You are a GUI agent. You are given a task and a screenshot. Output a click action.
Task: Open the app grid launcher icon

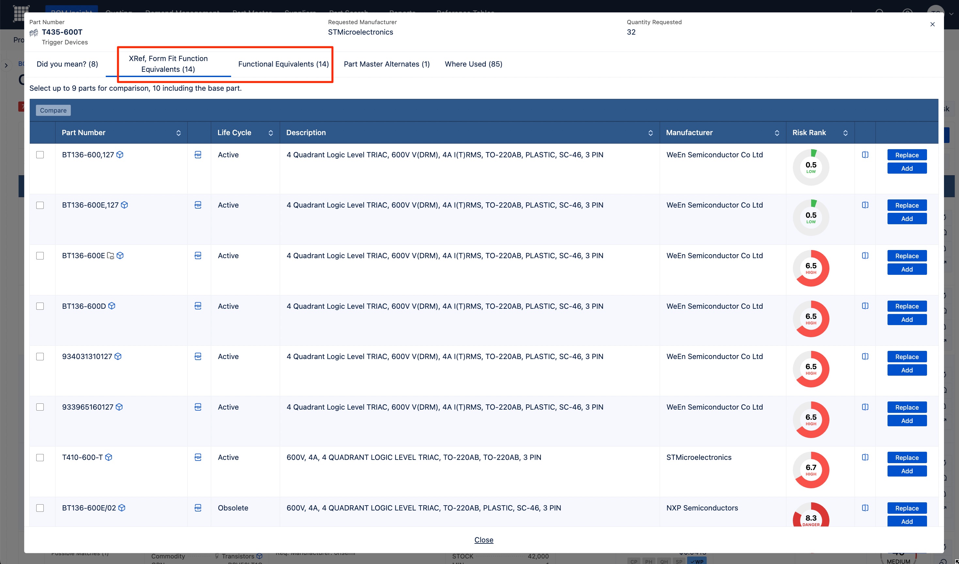click(x=21, y=13)
